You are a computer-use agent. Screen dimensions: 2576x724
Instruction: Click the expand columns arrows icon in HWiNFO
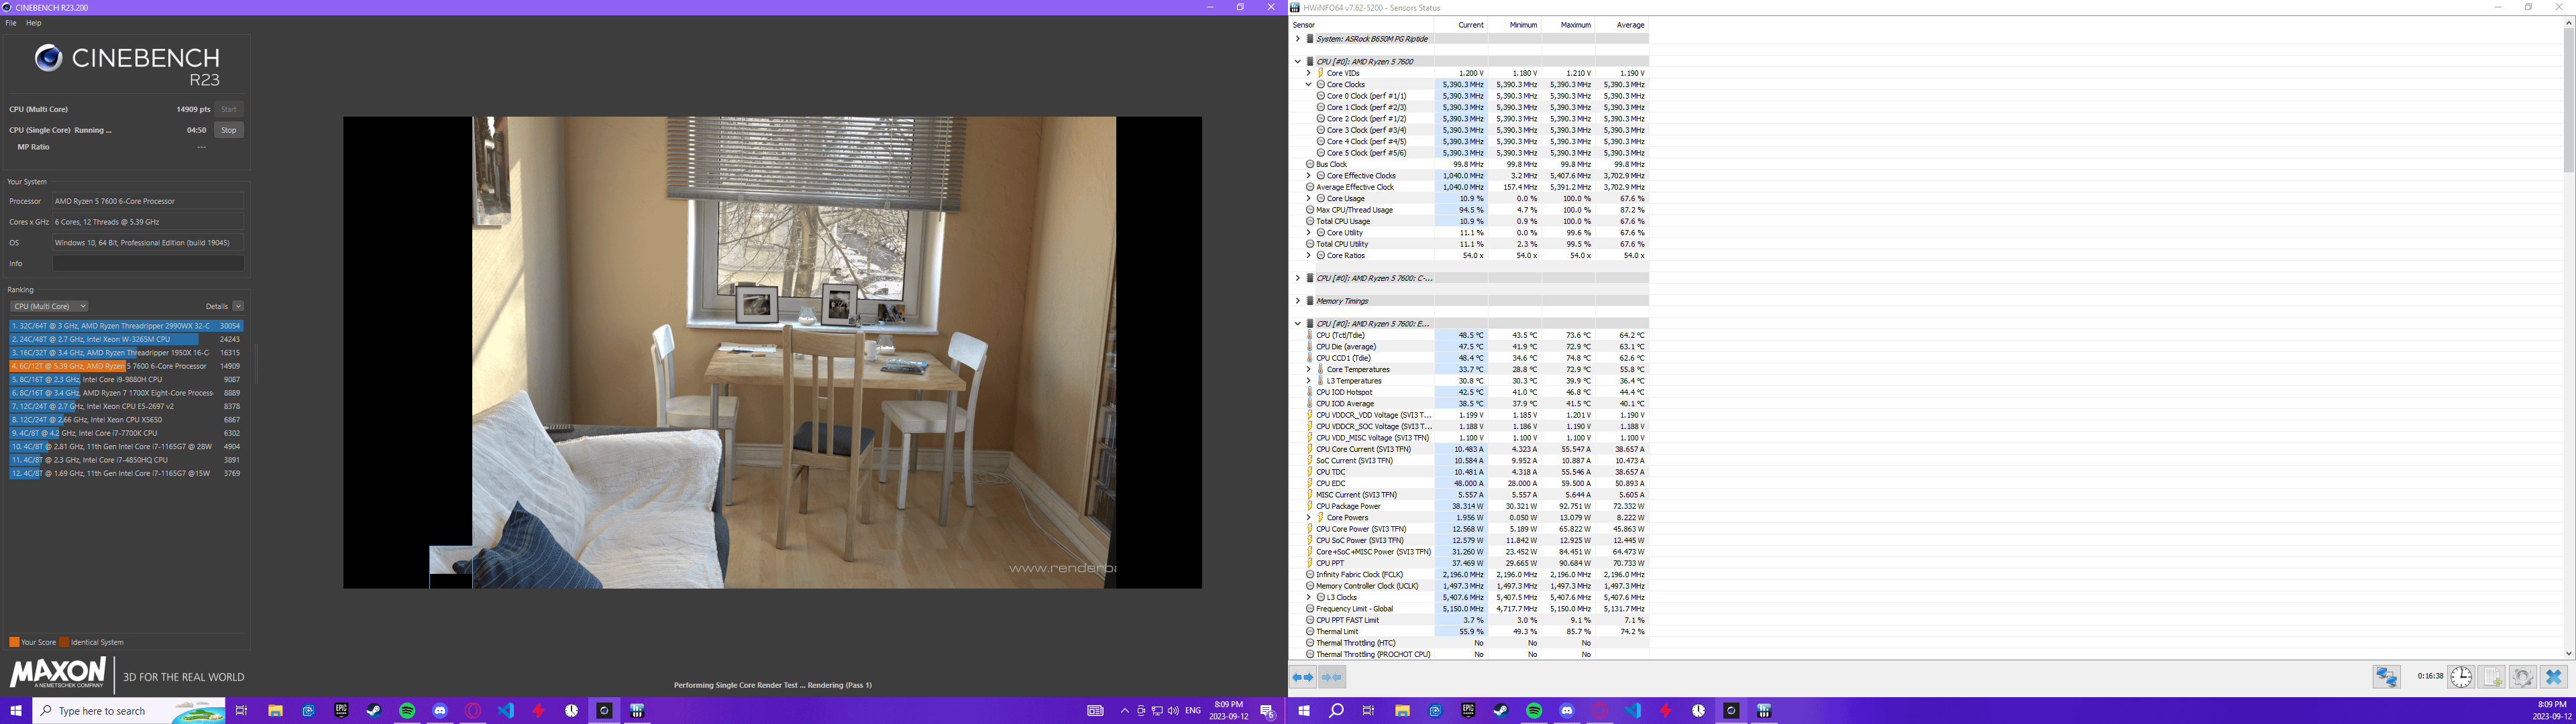pyautogui.click(x=1303, y=677)
